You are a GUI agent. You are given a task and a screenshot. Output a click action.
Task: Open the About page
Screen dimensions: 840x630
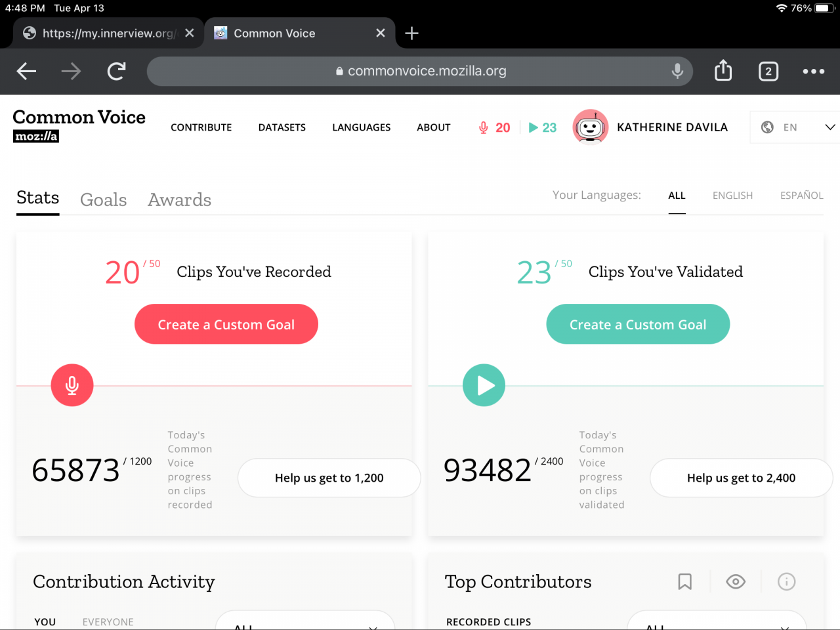(433, 127)
